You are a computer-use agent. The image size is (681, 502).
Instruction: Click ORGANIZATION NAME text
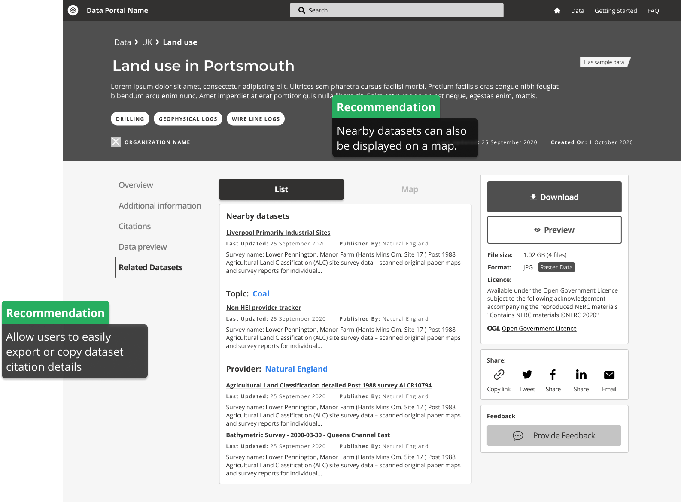point(157,142)
